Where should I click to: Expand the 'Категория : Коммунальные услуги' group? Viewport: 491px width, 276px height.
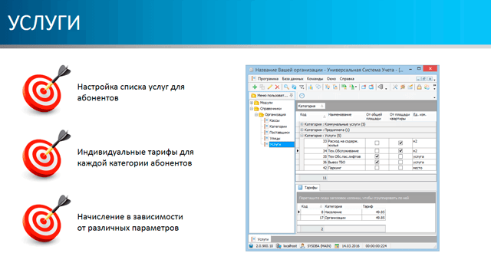(302, 124)
